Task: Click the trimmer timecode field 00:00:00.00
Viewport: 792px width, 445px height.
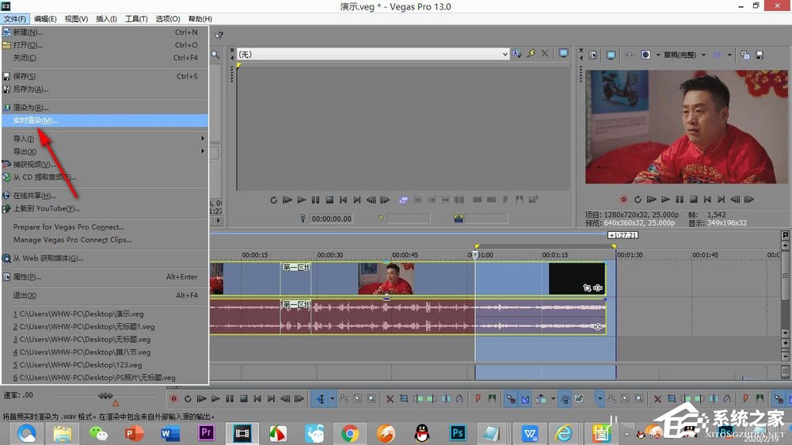Action: coord(331,219)
